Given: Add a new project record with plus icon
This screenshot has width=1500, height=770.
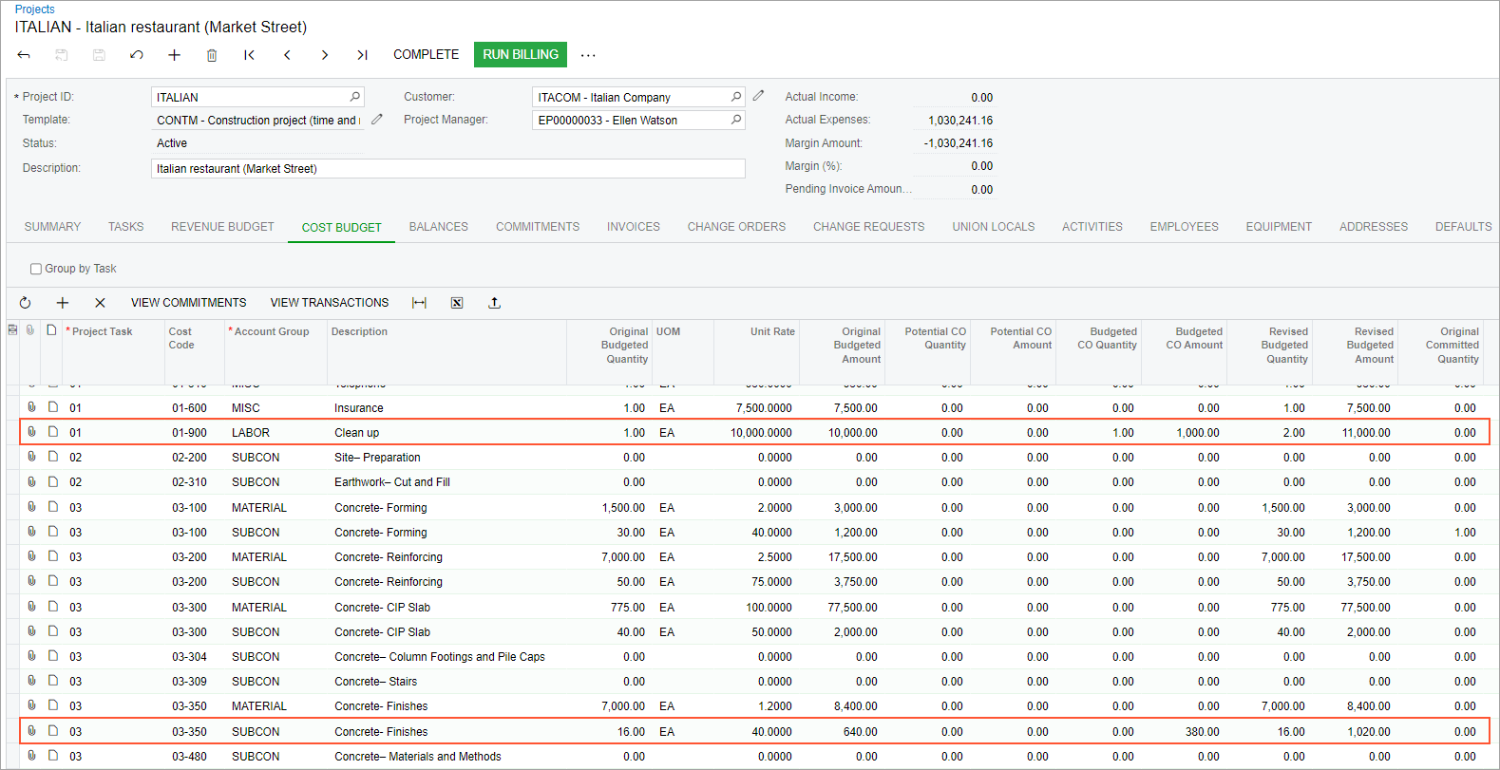Looking at the screenshot, I should [174, 55].
